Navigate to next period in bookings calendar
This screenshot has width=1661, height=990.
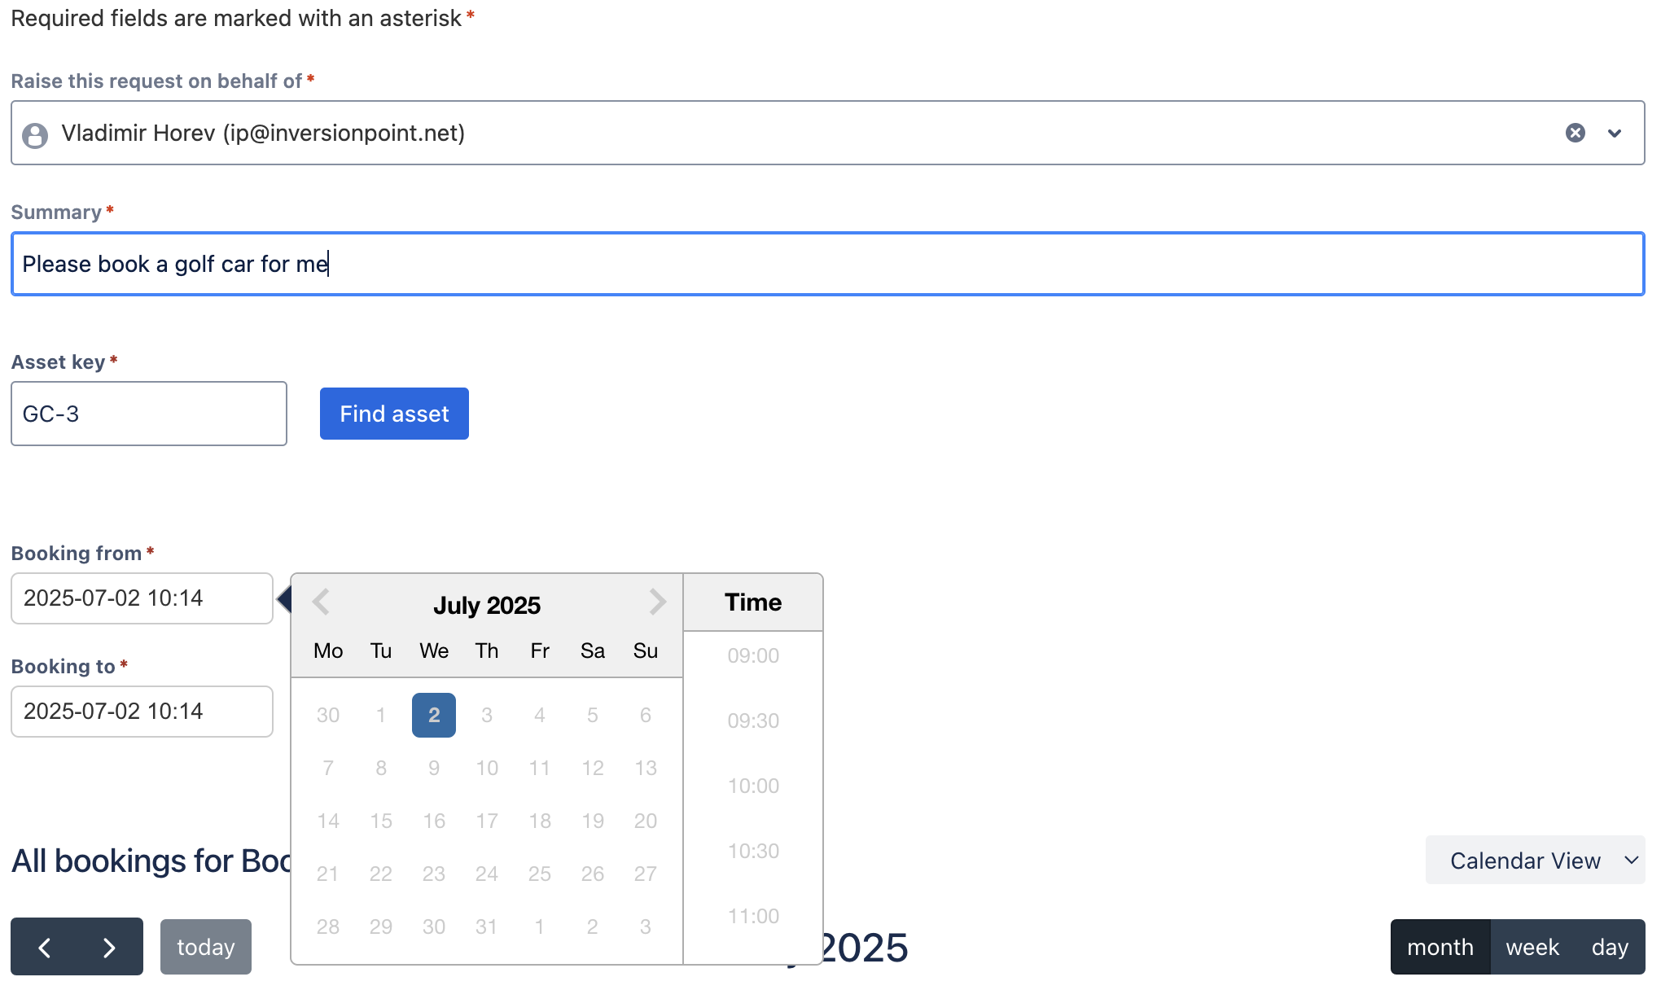click(110, 947)
